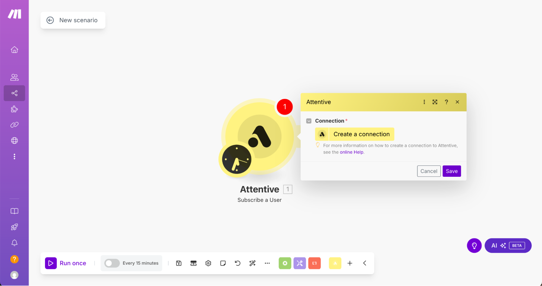Click the Make logo in the sidebar
This screenshot has width=542, height=286.
click(x=14, y=14)
